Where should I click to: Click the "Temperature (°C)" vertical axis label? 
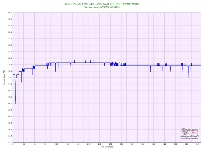pyautogui.click(x=4, y=78)
